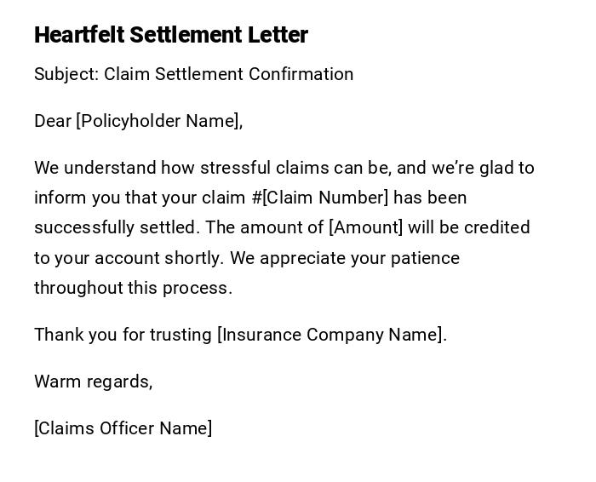Click 'Thank you for trusting' text
The height and width of the screenshot is (482, 596).
click(x=123, y=335)
